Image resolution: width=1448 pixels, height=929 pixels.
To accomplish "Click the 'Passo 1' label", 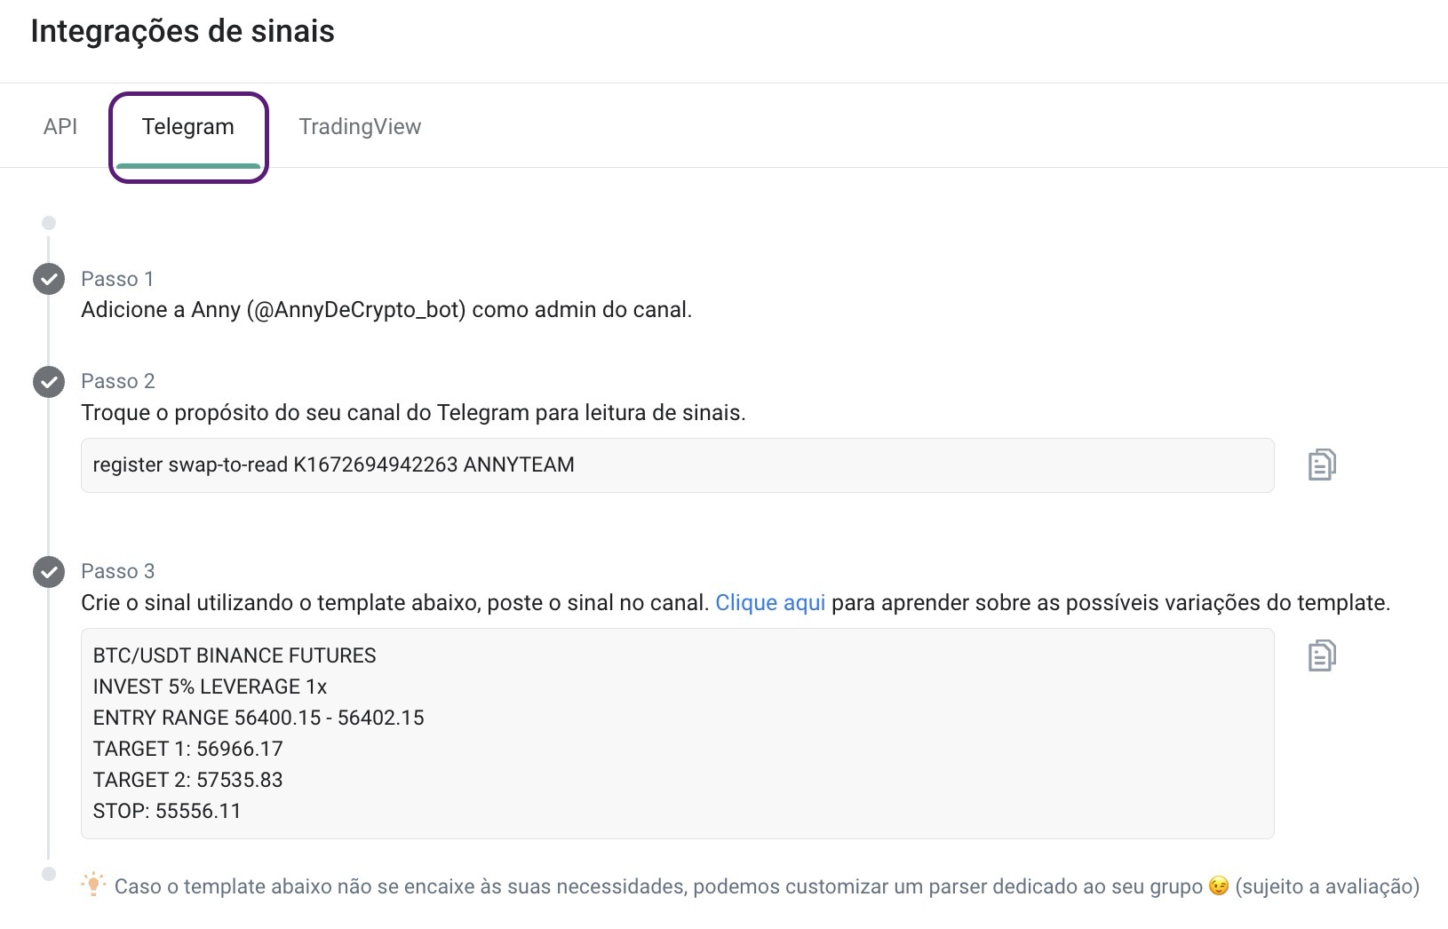I will click(x=117, y=279).
